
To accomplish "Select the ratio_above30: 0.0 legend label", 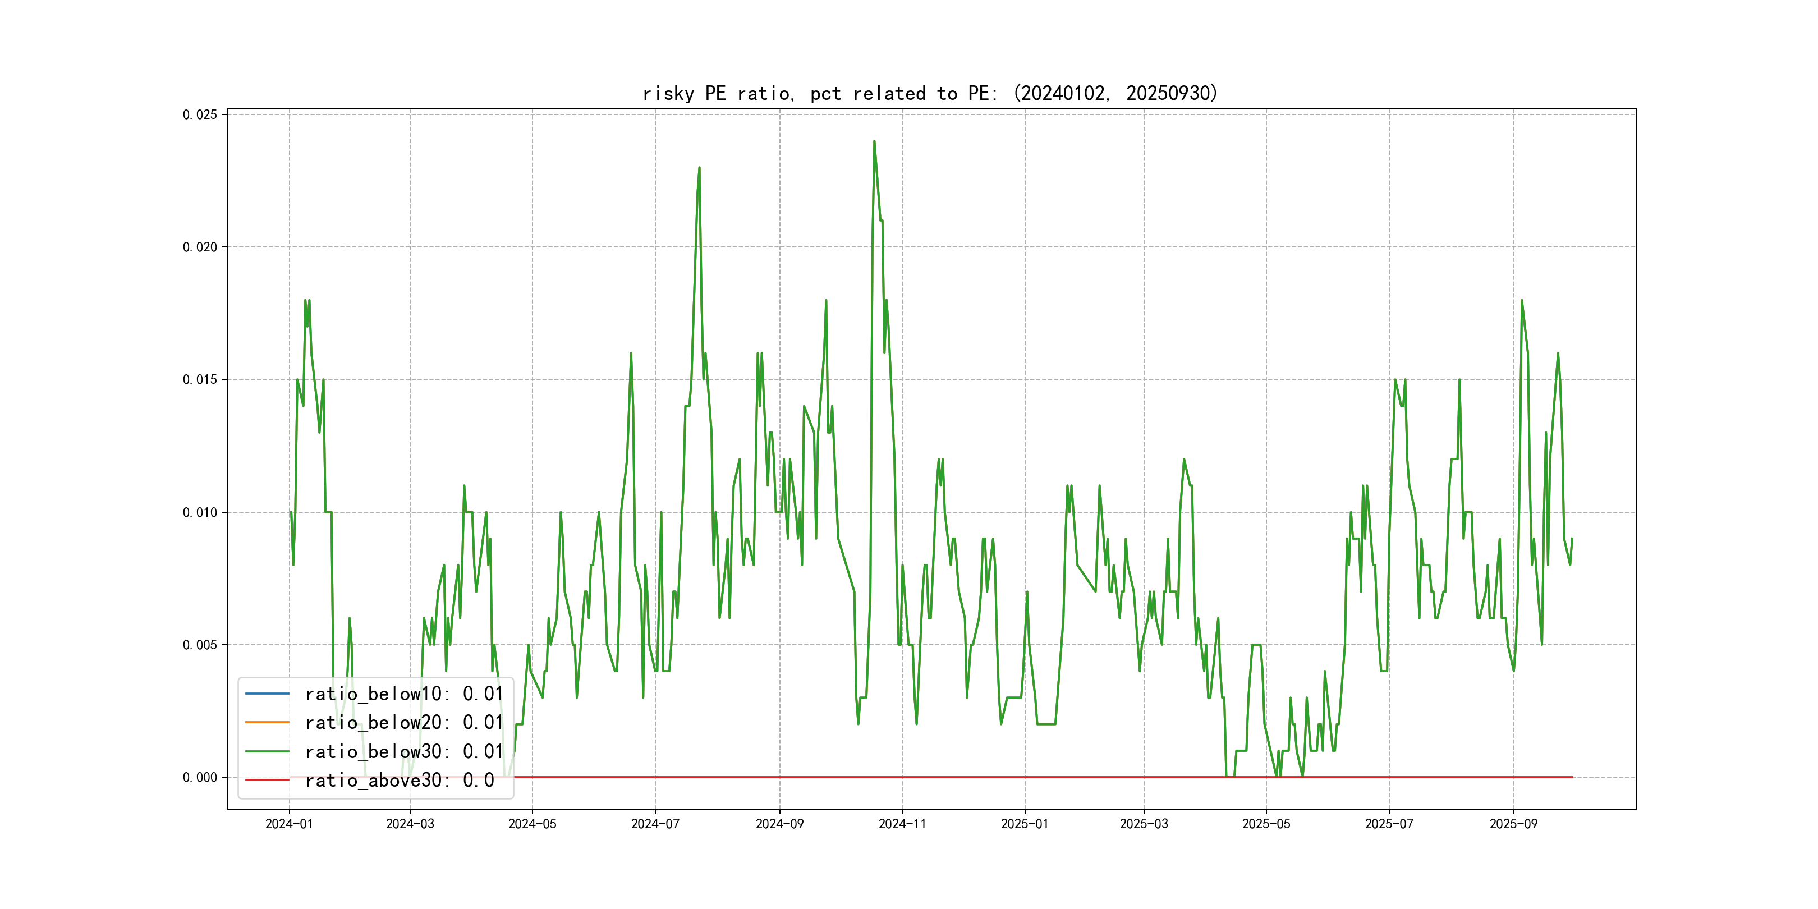I will (x=400, y=780).
